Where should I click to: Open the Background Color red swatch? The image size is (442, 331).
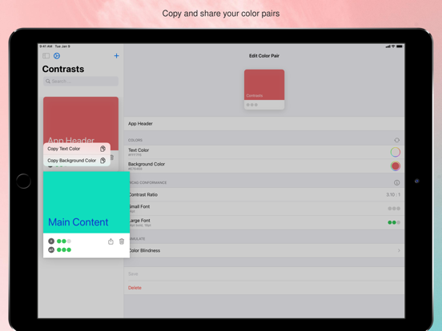(396, 166)
